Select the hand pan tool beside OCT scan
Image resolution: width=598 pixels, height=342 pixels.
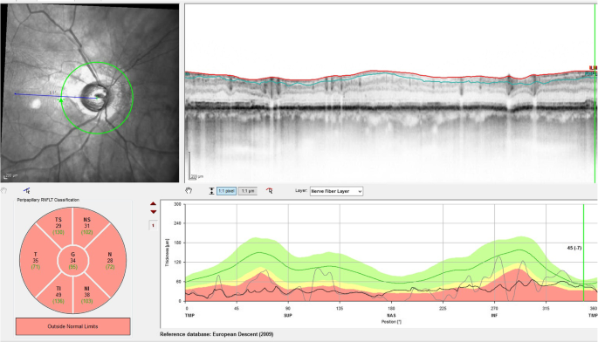(189, 191)
